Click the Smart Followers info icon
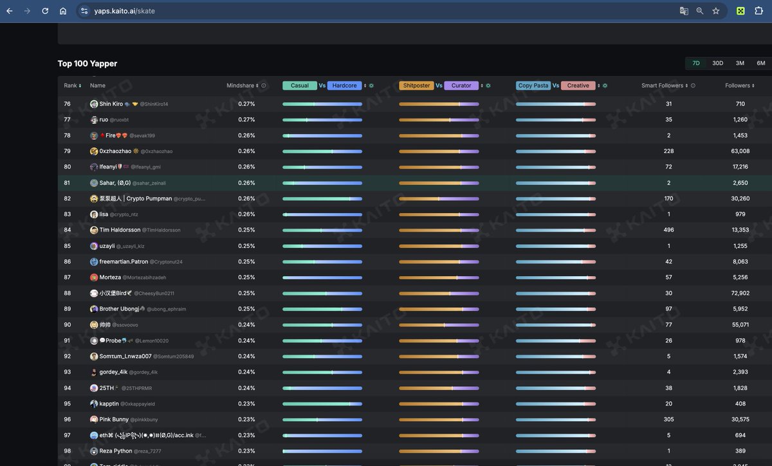The width and height of the screenshot is (772, 466). pos(693,86)
